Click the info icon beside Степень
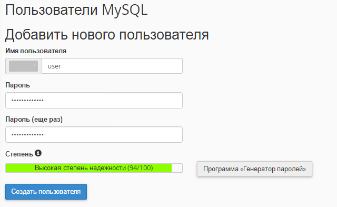This screenshot has width=337, height=207. tap(38, 153)
